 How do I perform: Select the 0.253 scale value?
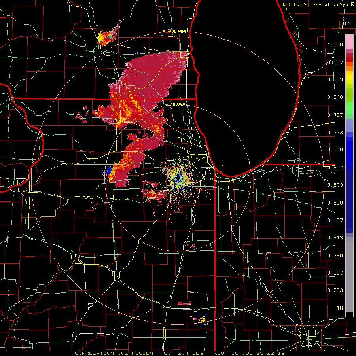tap(335, 290)
